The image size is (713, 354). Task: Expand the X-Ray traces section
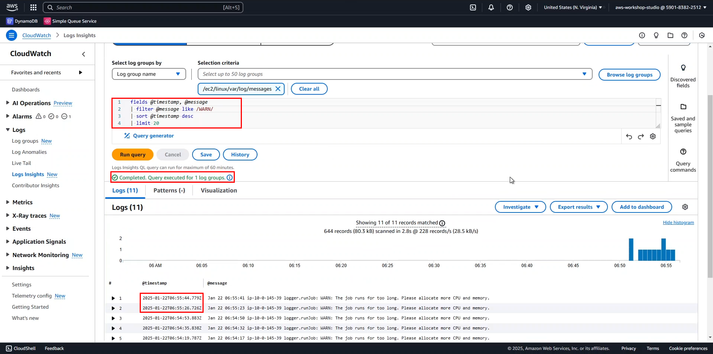pos(8,215)
